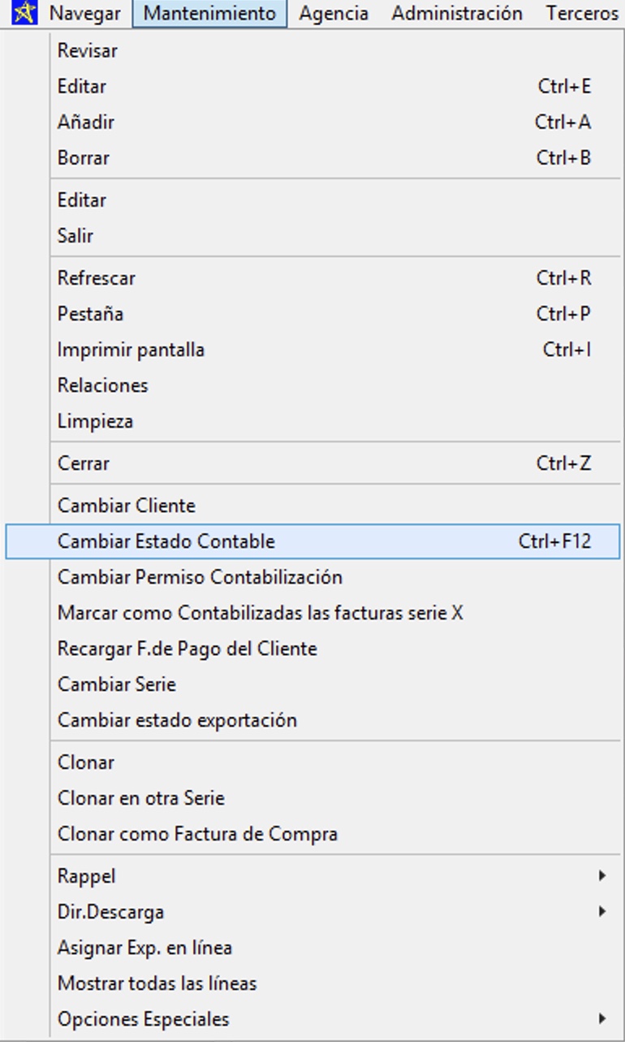Choose Mostrar todas las líneas
625x1042 pixels.
pyautogui.click(x=157, y=983)
